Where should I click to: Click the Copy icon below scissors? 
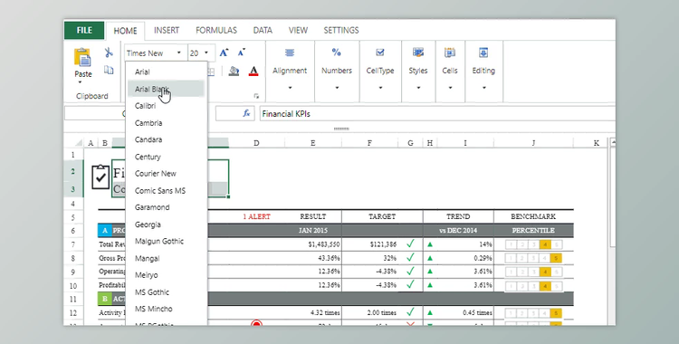tap(109, 71)
